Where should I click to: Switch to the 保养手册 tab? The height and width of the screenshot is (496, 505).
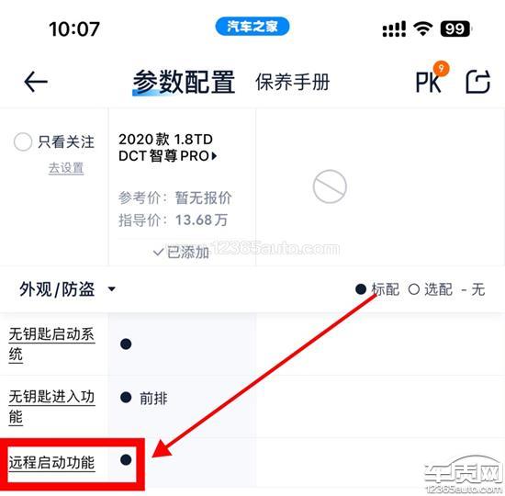[x=293, y=82]
